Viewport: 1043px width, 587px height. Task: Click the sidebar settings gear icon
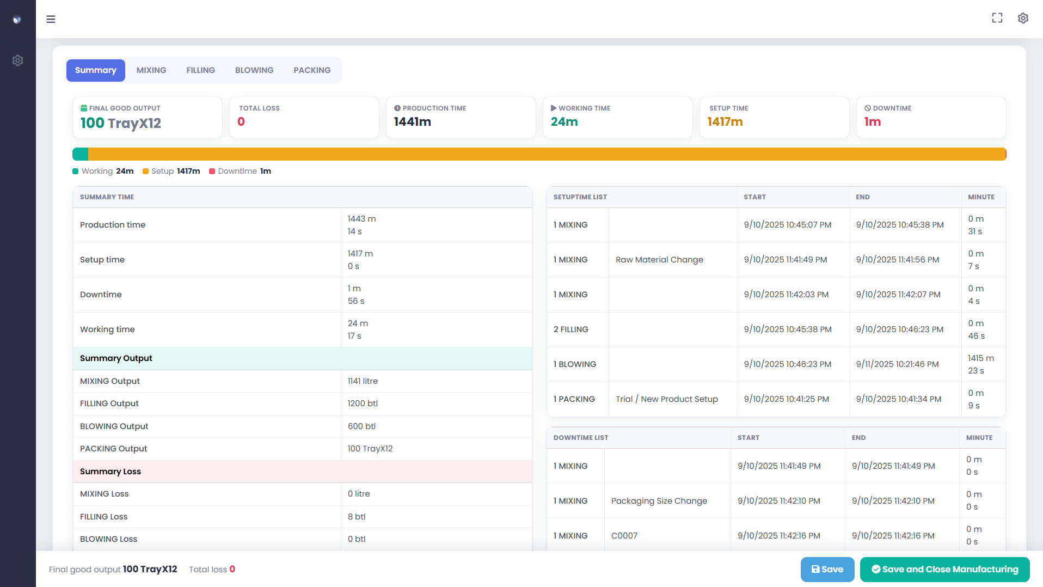click(17, 60)
